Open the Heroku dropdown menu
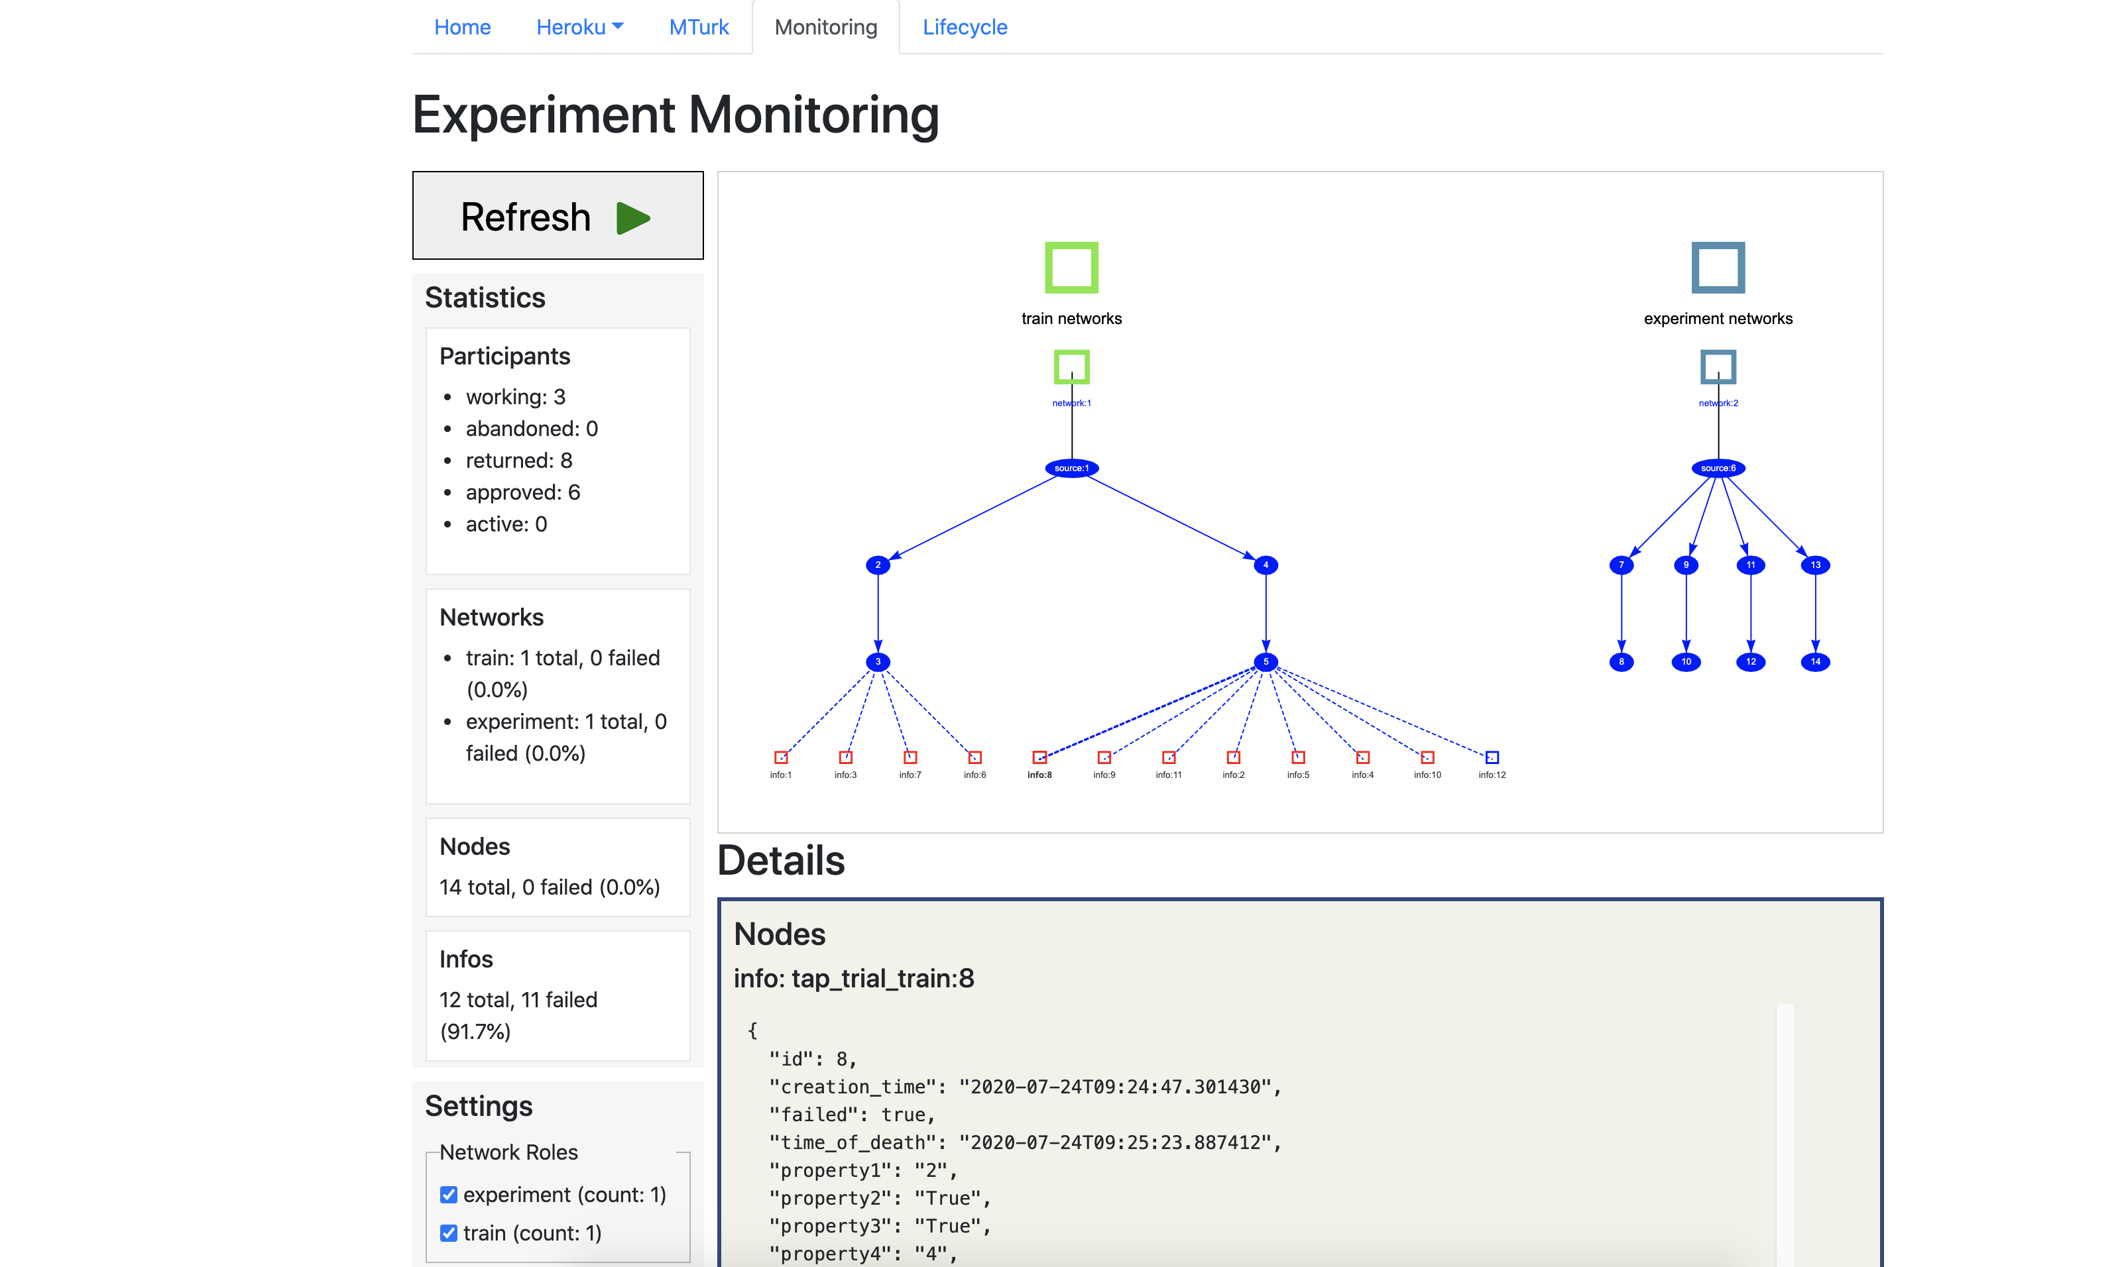The width and height of the screenshot is (2124, 1267). 579,27
